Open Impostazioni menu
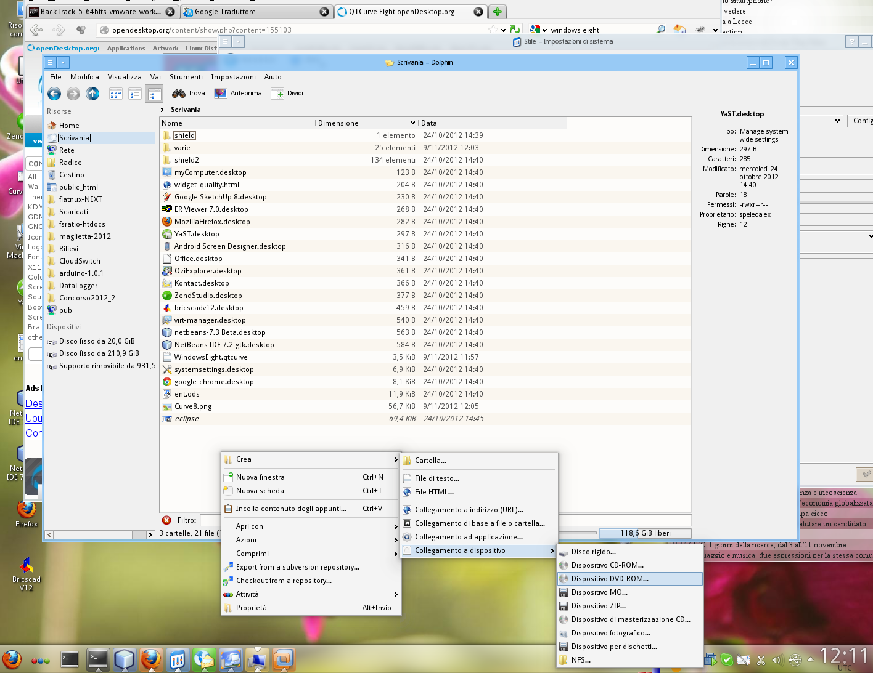 tap(233, 77)
